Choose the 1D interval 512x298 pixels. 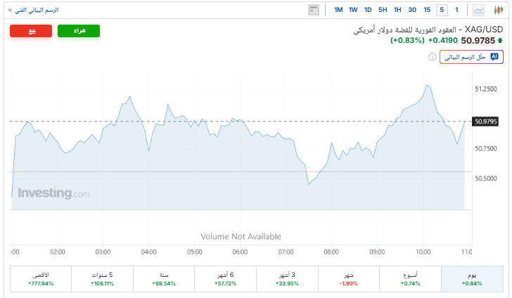pos(368,10)
